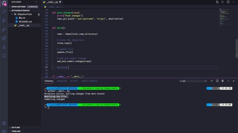Run the Python file with play icon
The height and width of the screenshot is (133, 238).
click(223, 2)
